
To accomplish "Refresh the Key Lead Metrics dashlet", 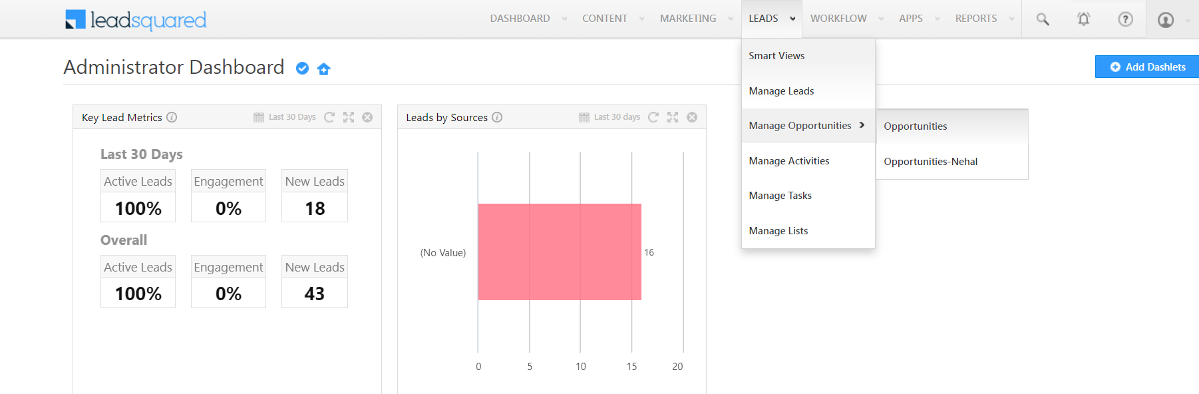I will [x=329, y=117].
